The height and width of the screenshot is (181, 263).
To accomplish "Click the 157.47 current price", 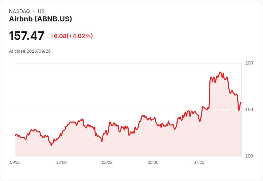I will (27, 36).
